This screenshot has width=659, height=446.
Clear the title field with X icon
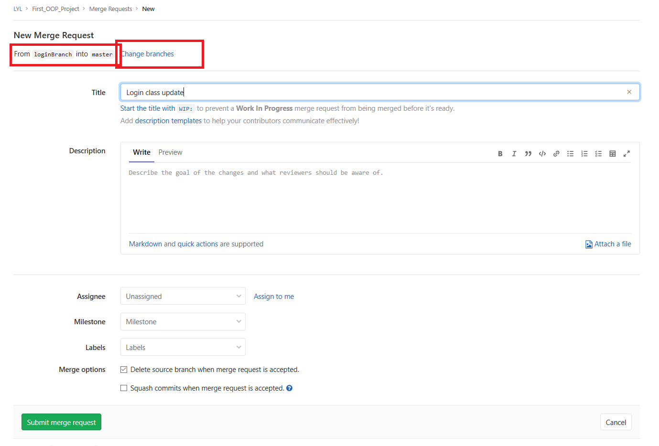tap(629, 92)
